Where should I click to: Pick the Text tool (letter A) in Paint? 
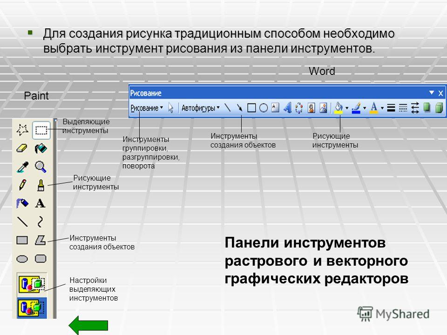40,203
